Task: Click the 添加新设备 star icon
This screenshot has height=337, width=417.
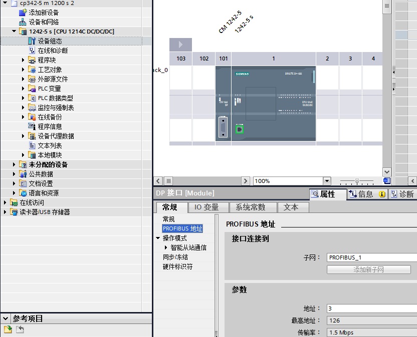Action: tap(23, 12)
